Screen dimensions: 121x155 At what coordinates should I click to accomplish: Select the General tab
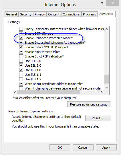click(11, 14)
